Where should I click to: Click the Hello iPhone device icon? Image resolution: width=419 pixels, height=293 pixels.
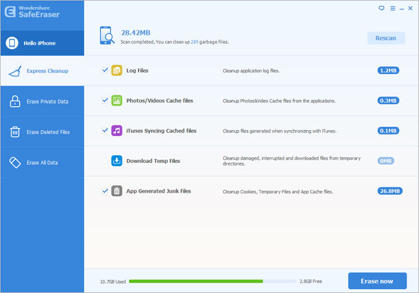point(12,43)
